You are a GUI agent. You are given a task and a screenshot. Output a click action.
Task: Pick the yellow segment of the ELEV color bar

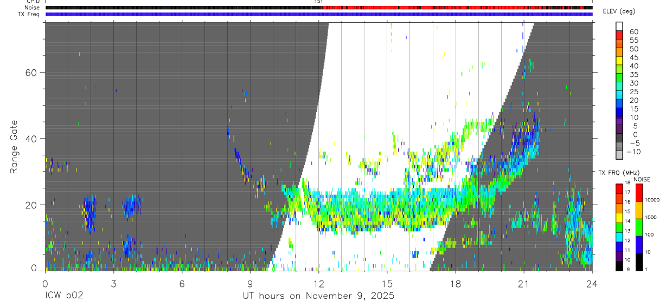620,60
